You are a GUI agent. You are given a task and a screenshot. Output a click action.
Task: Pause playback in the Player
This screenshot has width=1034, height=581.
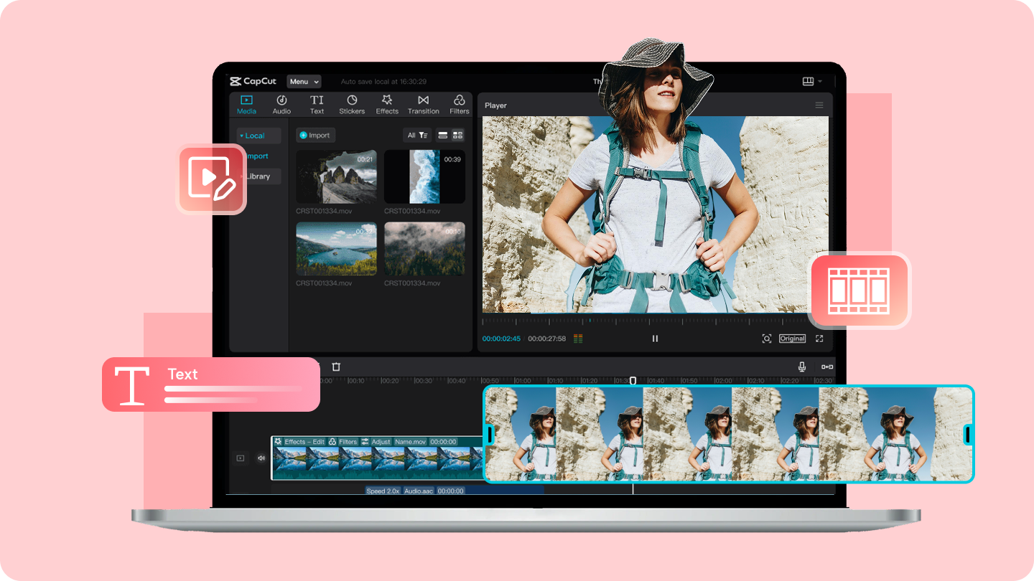click(x=654, y=338)
